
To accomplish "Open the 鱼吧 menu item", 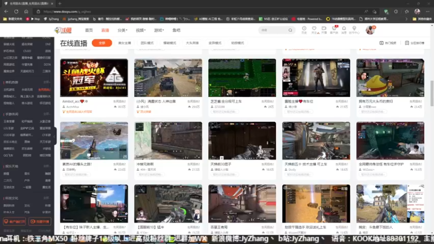I will click(176, 30).
